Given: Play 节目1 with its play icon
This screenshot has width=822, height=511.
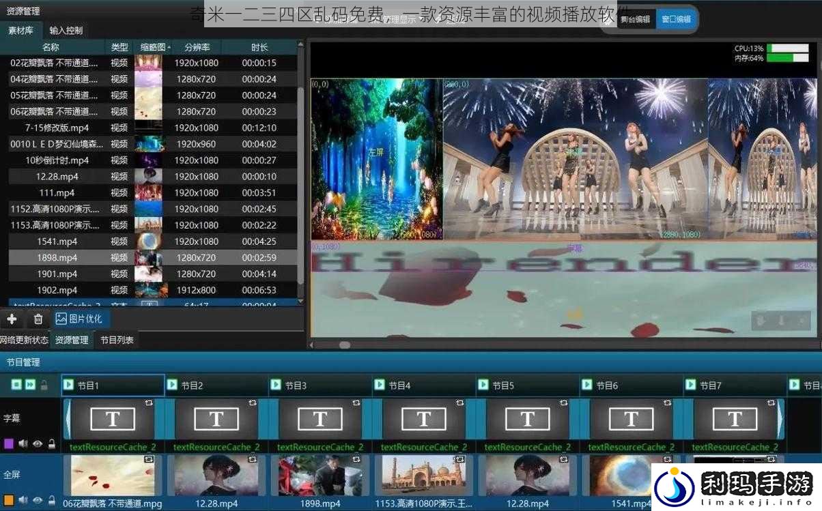Looking at the screenshot, I should (x=68, y=385).
